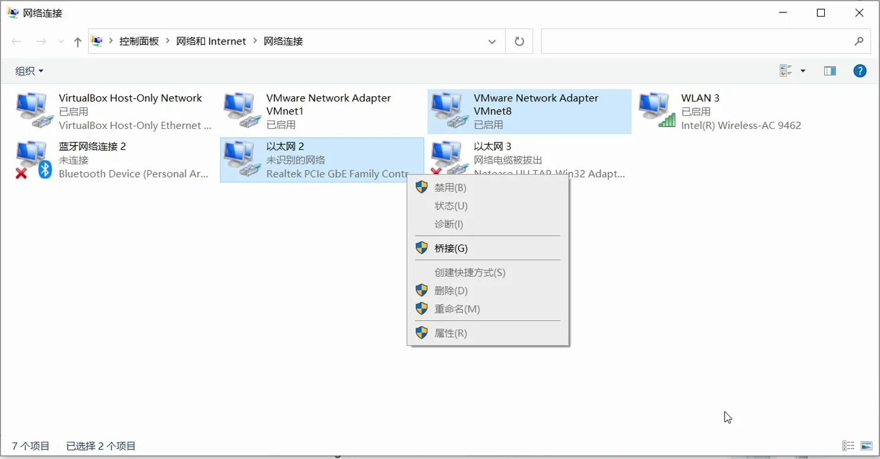The width and height of the screenshot is (880, 459).
Task: Open help with the question mark icon
Action: (x=859, y=71)
